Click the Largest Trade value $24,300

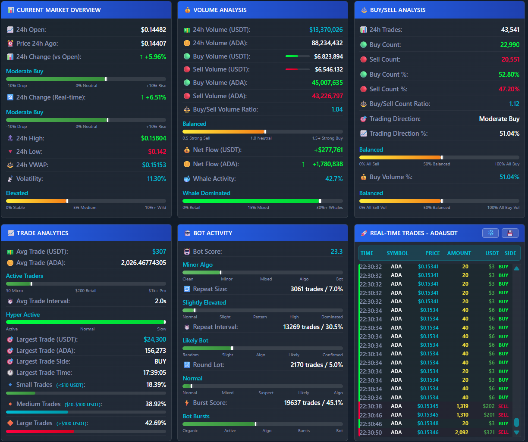[155, 339]
